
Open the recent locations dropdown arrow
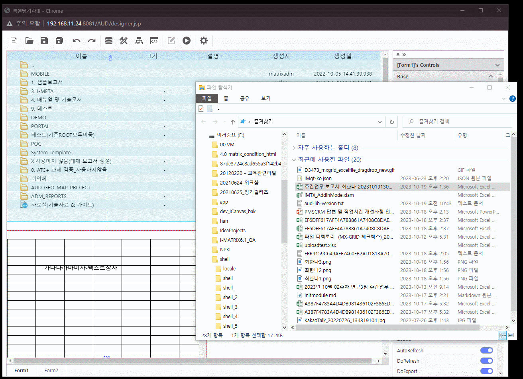tap(224, 122)
